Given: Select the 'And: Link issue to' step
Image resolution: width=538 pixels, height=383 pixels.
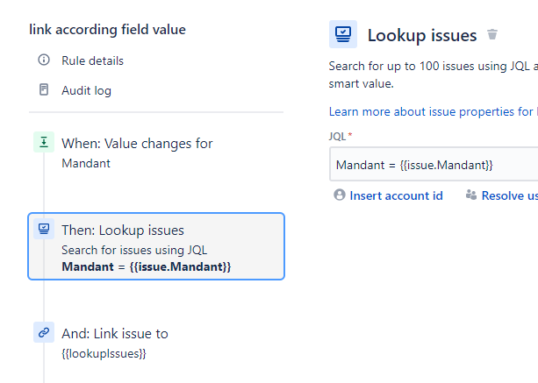Looking at the screenshot, I should pyautogui.click(x=115, y=334).
